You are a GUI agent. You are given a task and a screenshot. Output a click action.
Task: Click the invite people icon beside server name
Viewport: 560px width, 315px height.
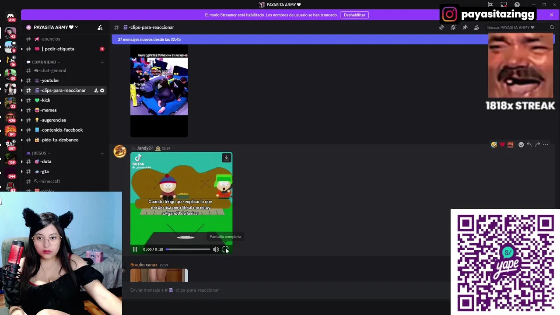[x=100, y=27]
